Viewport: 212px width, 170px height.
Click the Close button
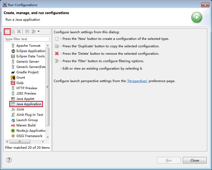195,160
